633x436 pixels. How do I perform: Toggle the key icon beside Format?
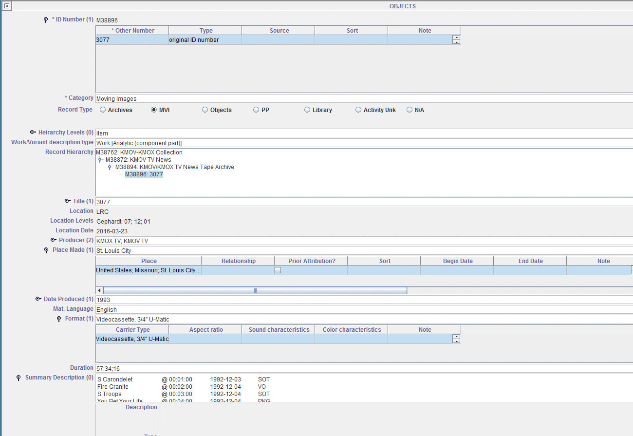pos(59,319)
